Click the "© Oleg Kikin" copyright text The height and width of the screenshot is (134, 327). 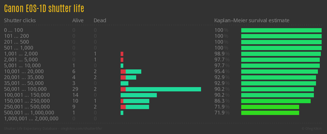pyautogui.click(x=312, y=129)
